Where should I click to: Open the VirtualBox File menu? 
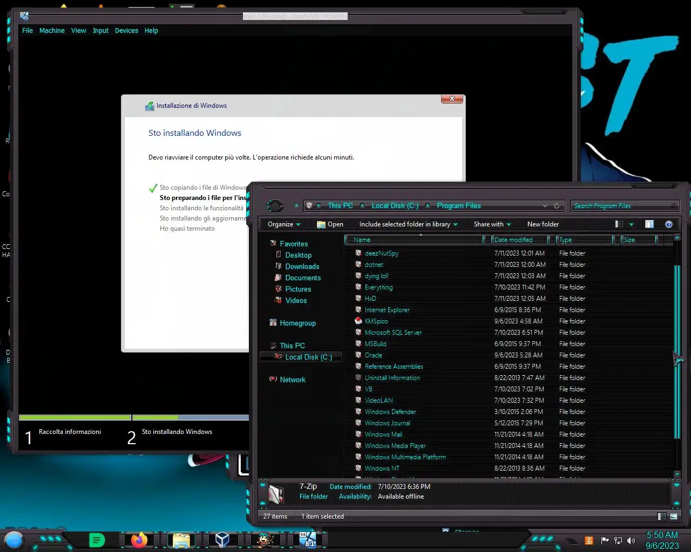(28, 31)
